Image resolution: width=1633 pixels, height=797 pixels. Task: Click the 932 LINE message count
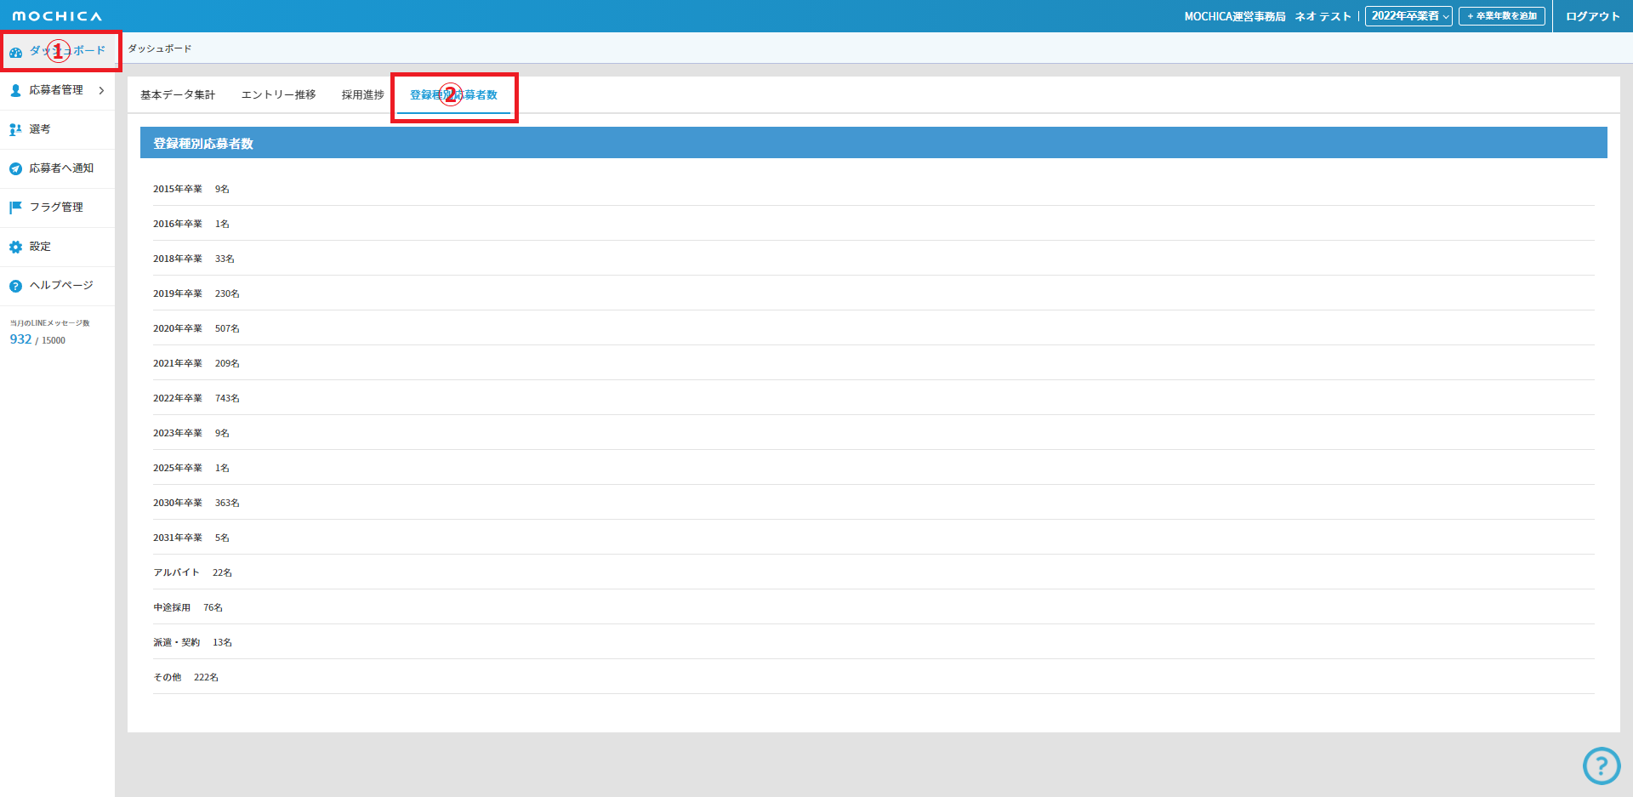tap(20, 339)
